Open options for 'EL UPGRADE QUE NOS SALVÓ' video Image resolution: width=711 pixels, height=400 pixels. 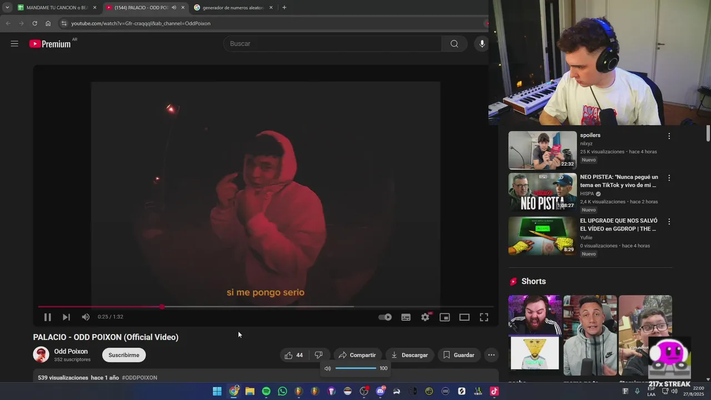[x=669, y=222]
